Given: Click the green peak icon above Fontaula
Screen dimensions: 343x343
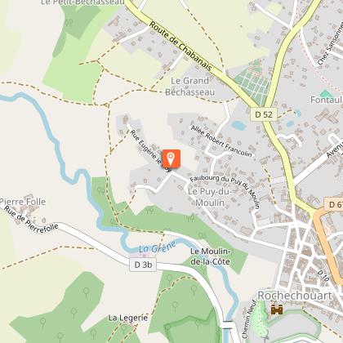Looking at the screenshot, I should (x=326, y=93).
